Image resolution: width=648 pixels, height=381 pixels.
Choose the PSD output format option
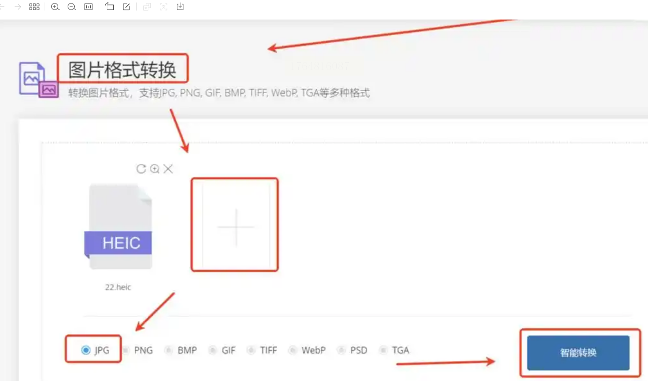pyautogui.click(x=353, y=350)
